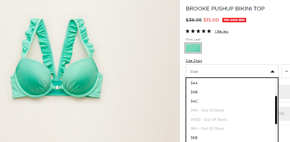Open the Size Chart link

(194, 61)
